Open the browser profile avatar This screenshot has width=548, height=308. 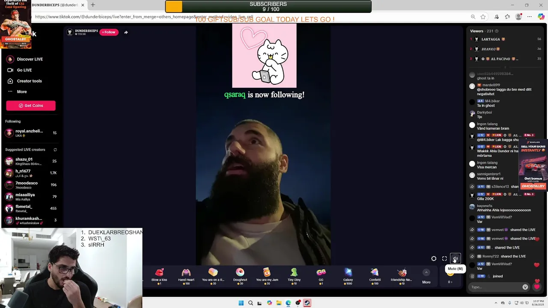pyautogui.click(x=519, y=17)
